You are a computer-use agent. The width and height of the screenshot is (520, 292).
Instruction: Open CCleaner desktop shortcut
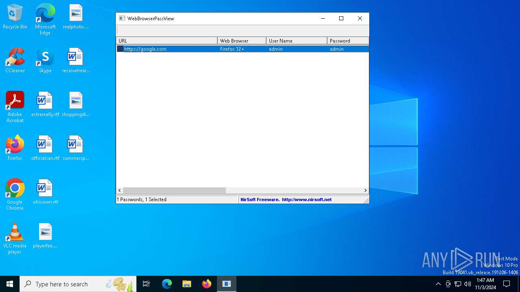tap(15, 60)
